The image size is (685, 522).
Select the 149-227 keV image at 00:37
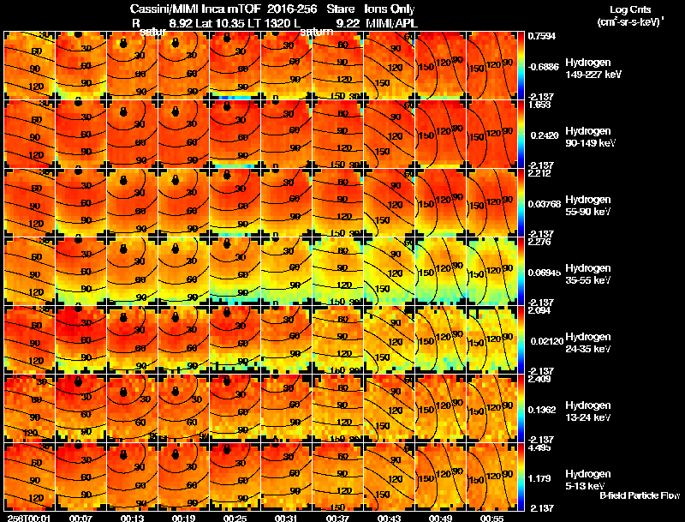pyautogui.click(x=337, y=65)
